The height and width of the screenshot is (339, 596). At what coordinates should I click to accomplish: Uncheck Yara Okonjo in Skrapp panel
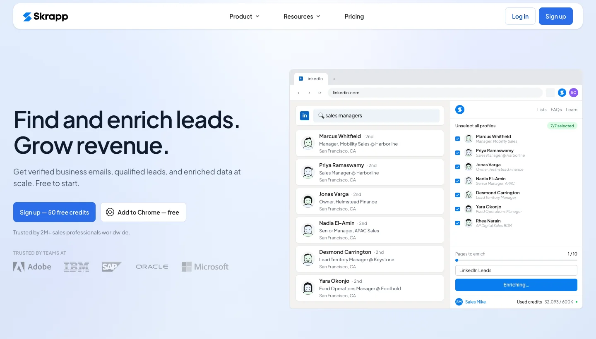tap(457, 209)
